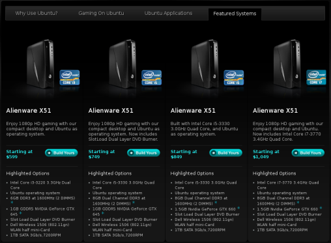Click Build Yours for the $849 system
The image size is (331, 243).
225,153
